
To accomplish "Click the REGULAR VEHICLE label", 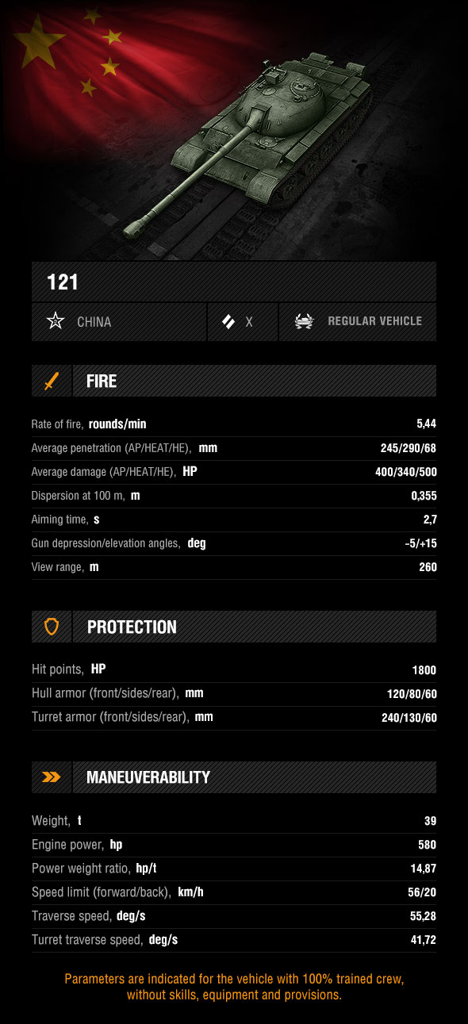I will tap(375, 321).
